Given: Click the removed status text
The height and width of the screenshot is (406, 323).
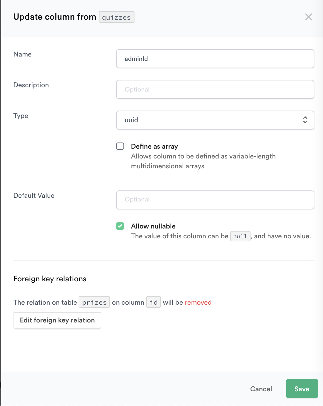Looking at the screenshot, I should click(198, 303).
